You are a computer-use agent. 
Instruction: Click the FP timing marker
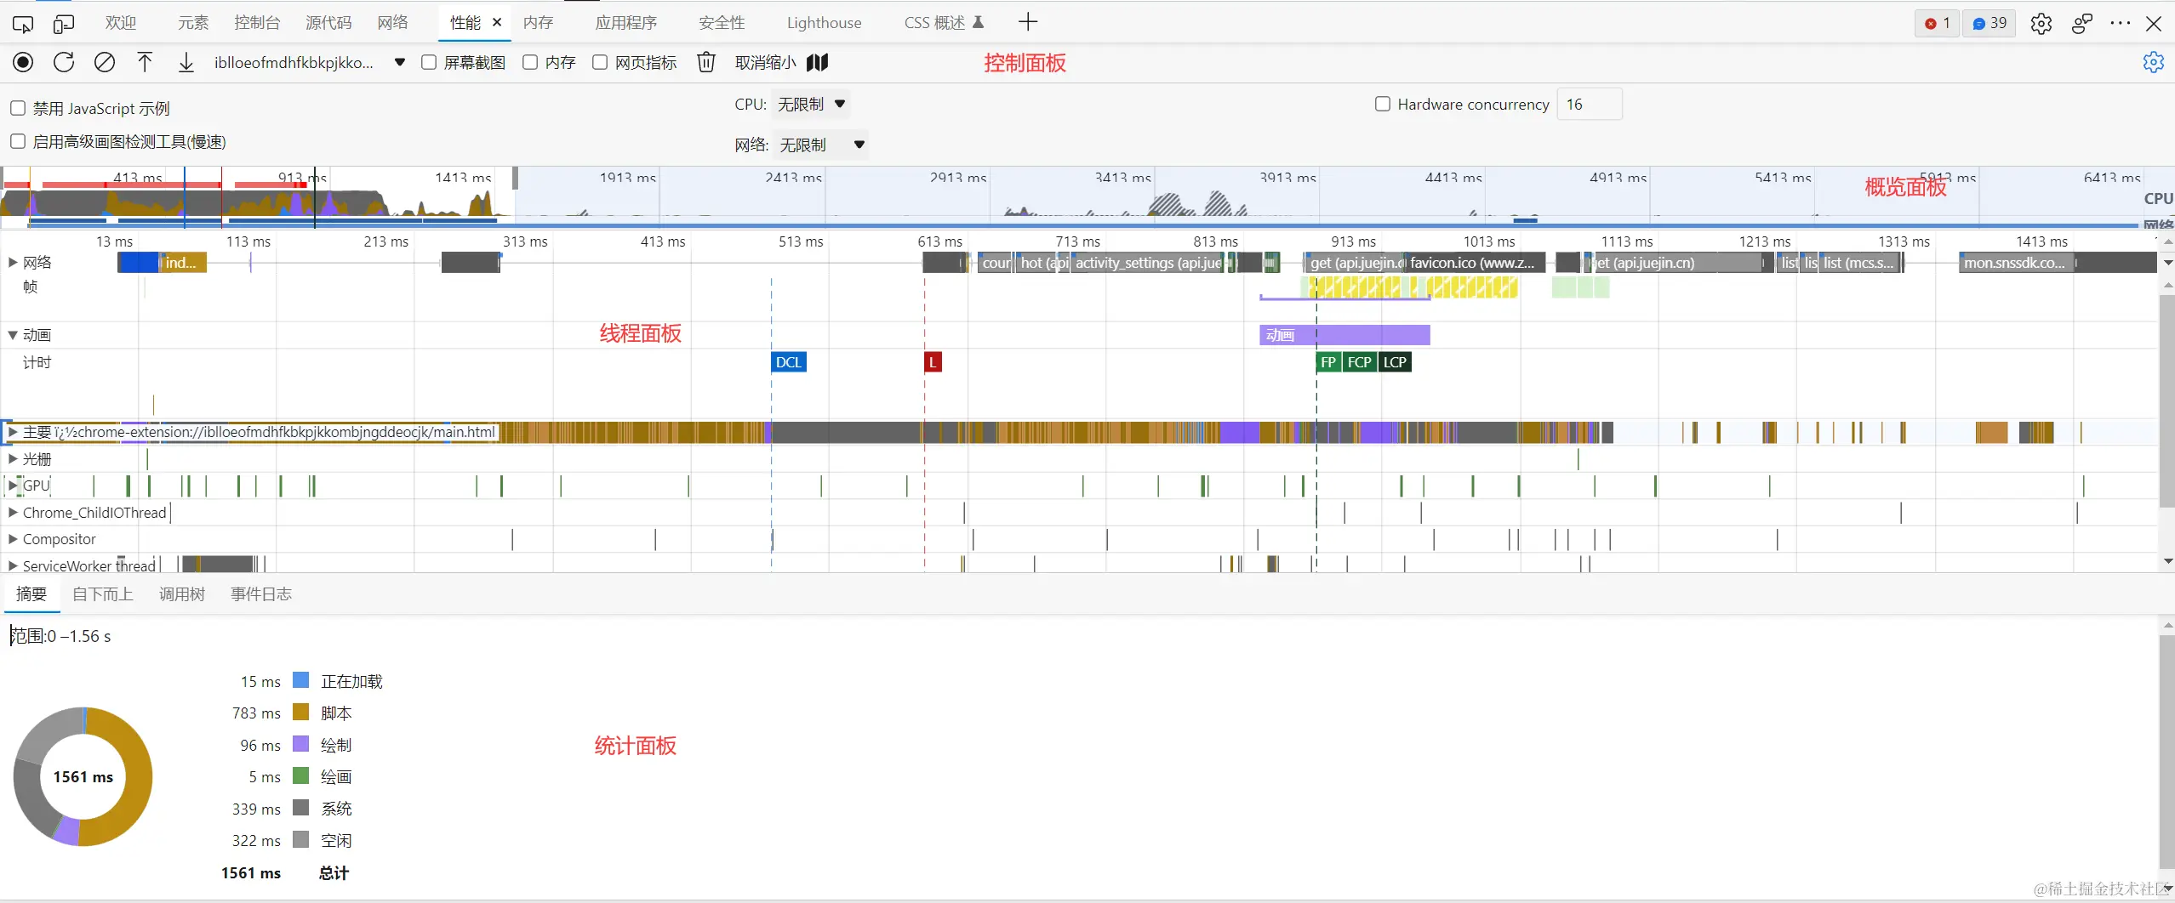[1328, 362]
